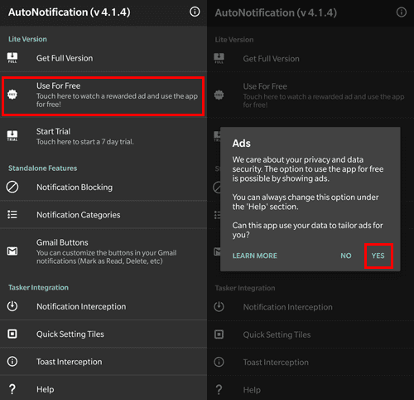Tap the Notification Interception power icon in left screen
This screenshot has width=414, height=400.
(12, 306)
